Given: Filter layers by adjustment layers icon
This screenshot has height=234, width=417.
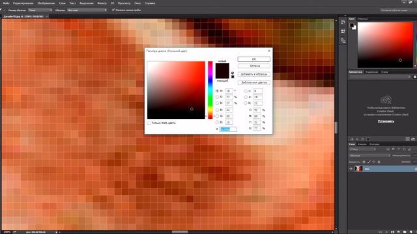Looking at the screenshot, I should [x=394, y=149].
